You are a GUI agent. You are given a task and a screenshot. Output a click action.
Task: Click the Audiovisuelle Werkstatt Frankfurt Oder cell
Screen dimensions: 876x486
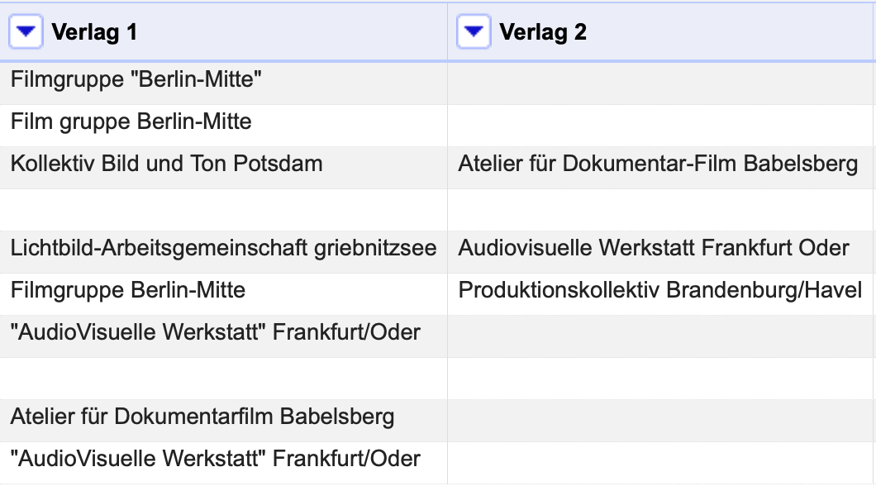click(x=654, y=248)
